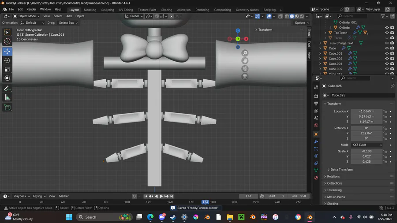
Task: Lock the Scale X value
Action: point(385,151)
